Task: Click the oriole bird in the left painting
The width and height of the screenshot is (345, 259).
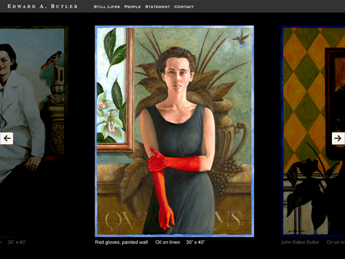Action: tap(52, 60)
